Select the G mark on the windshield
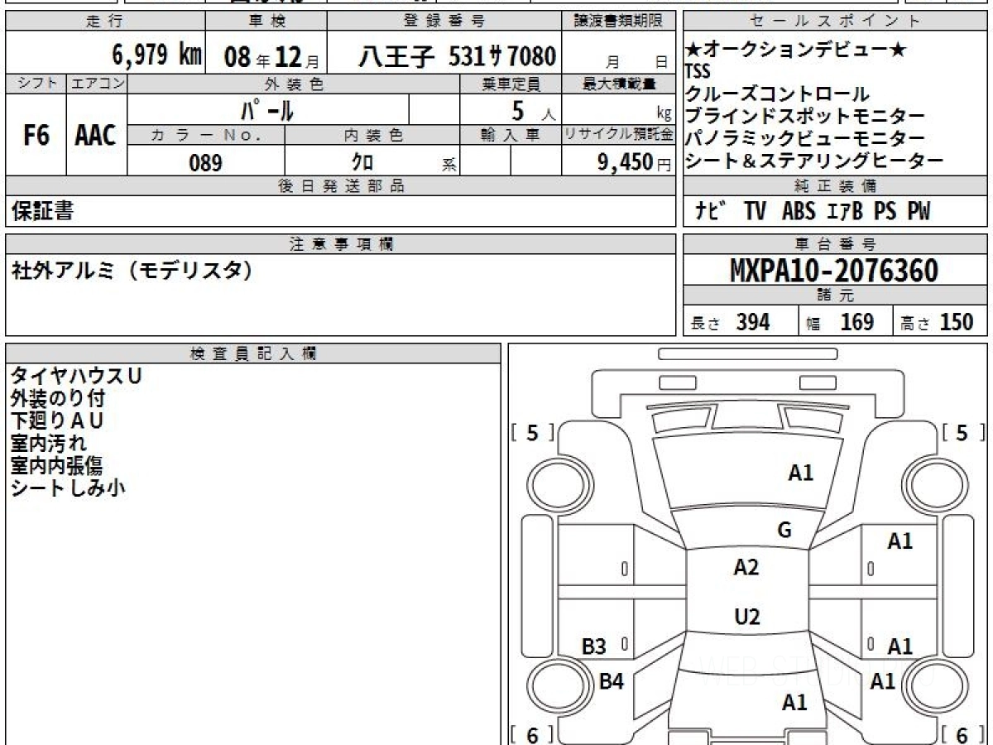This screenshot has height=745, width=993. click(x=784, y=531)
